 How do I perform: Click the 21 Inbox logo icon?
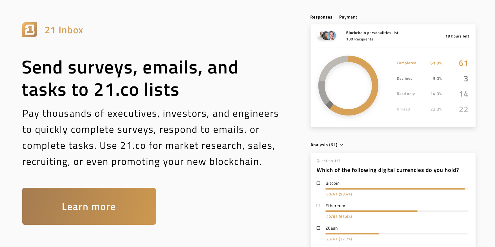30,30
